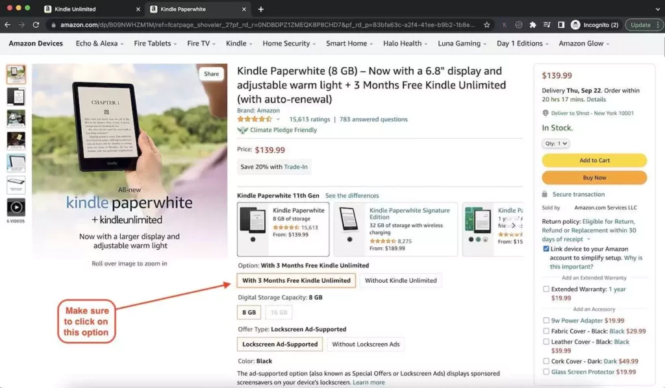Uncheck Link device to your Amazon account
Image resolution: width=665 pixels, height=388 pixels.
(546, 249)
